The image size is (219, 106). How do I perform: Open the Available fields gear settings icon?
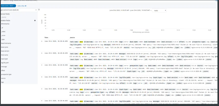[x=35, y=20]
